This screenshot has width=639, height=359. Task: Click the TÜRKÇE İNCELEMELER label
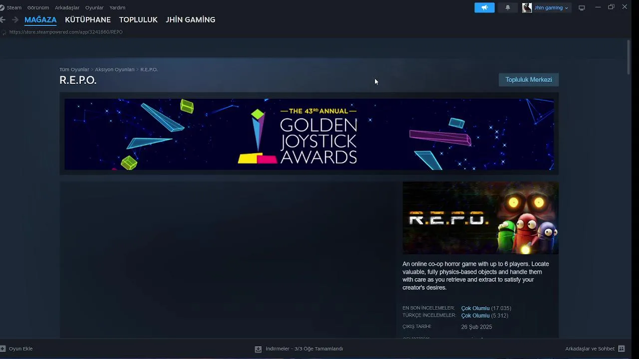tap(429, 315)
